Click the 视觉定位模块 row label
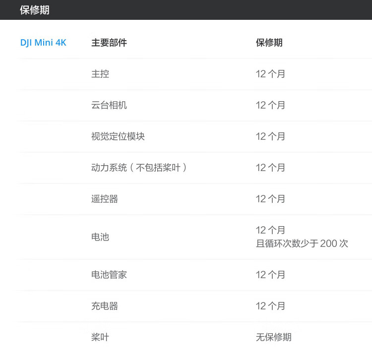 coord(118,136)
